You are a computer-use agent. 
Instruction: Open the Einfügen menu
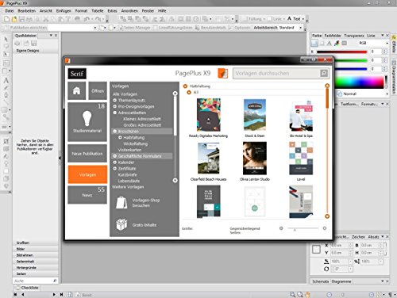(64, 11)
